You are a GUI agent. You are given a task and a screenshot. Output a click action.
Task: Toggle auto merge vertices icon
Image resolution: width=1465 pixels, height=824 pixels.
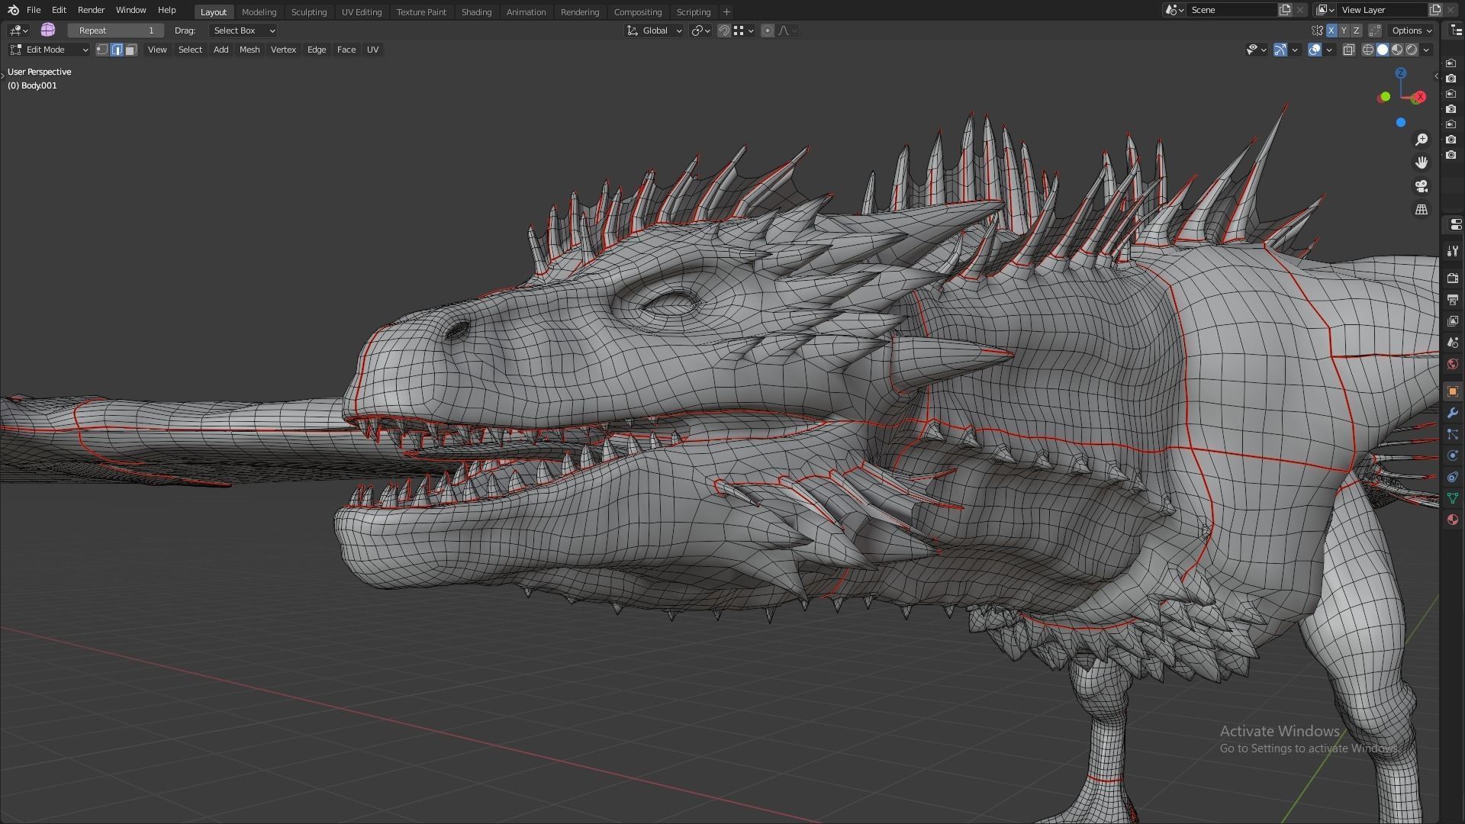[1375, 31]
